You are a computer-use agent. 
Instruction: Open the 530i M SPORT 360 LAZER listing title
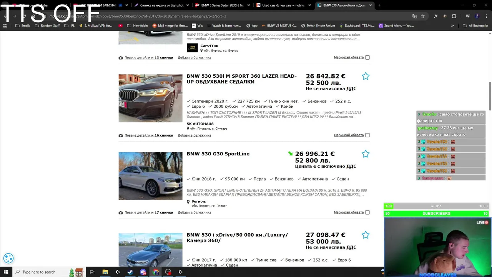[242, 79]
